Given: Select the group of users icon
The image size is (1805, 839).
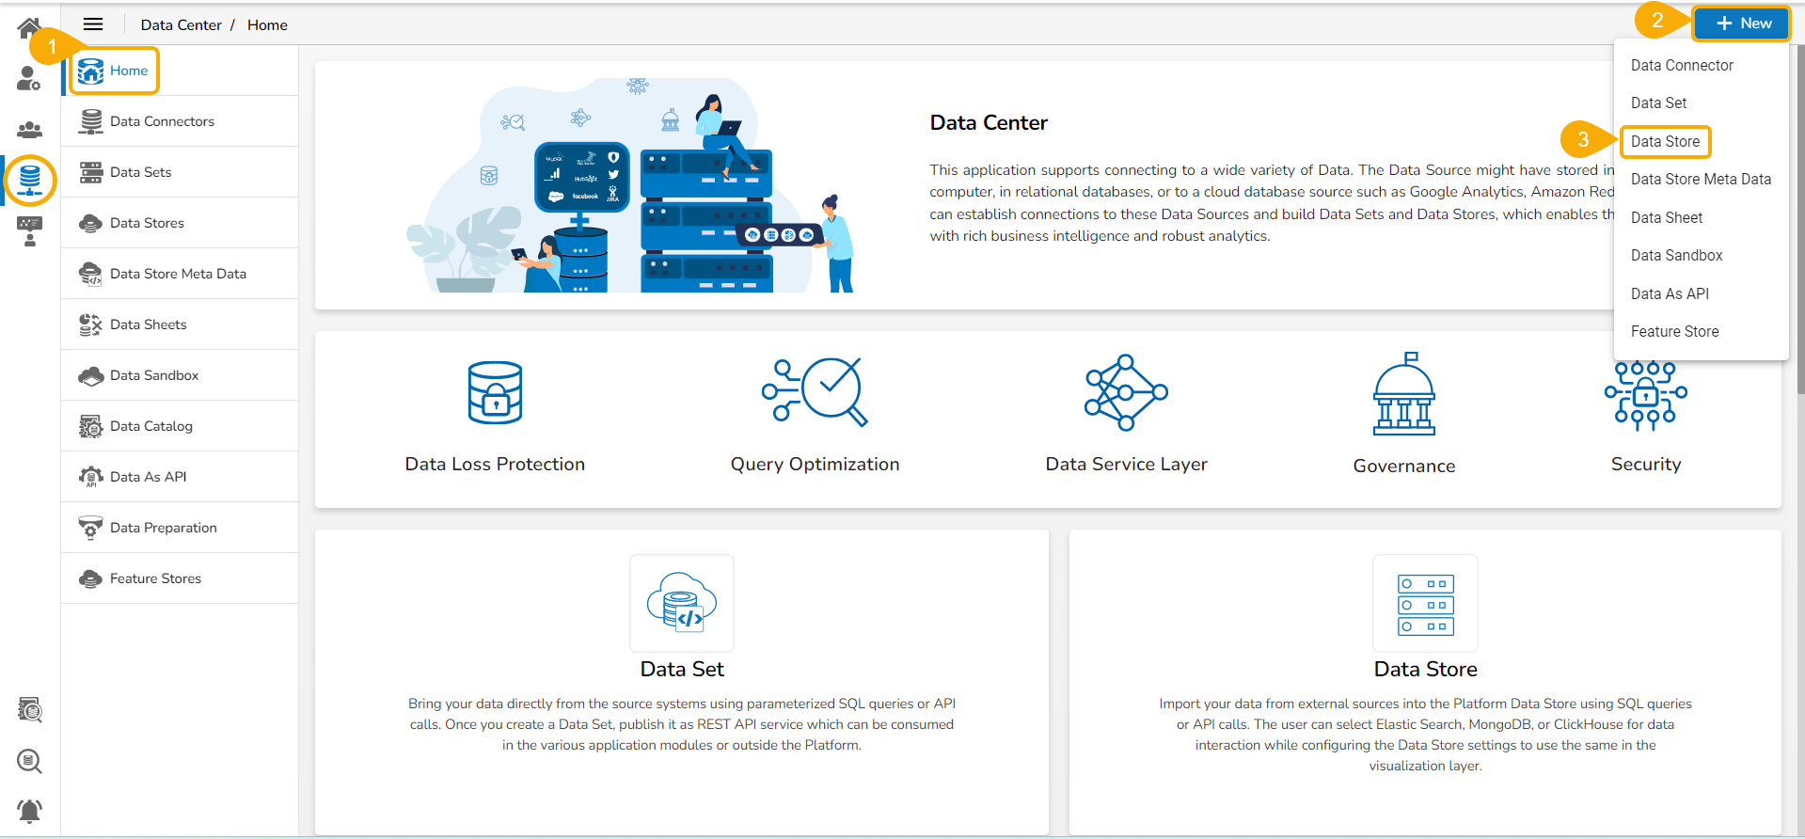Looking at the screenshot, I should (x=29, y=130).
